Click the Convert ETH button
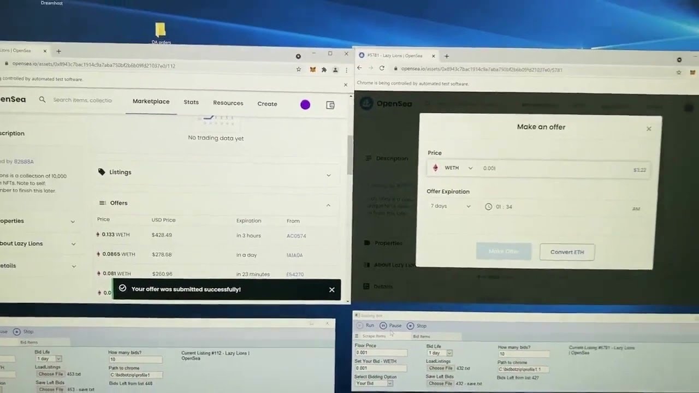Image resolution: width=699 pixels, height=393 pixels. pos(567,252)
